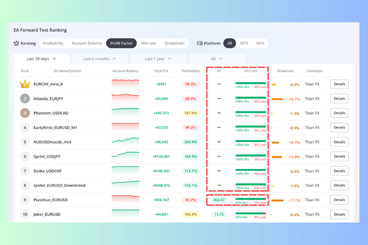This screenshot has width=368, height=245.
Task: Choose the MT4 platform filter
Action: 260,43
